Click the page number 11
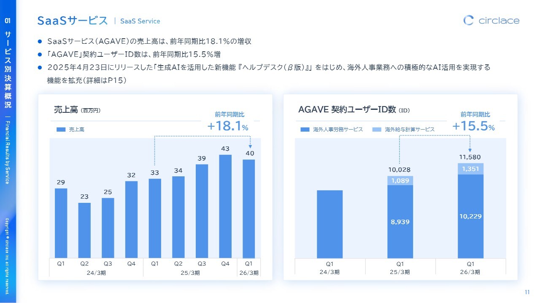 [x=527, y=292]
